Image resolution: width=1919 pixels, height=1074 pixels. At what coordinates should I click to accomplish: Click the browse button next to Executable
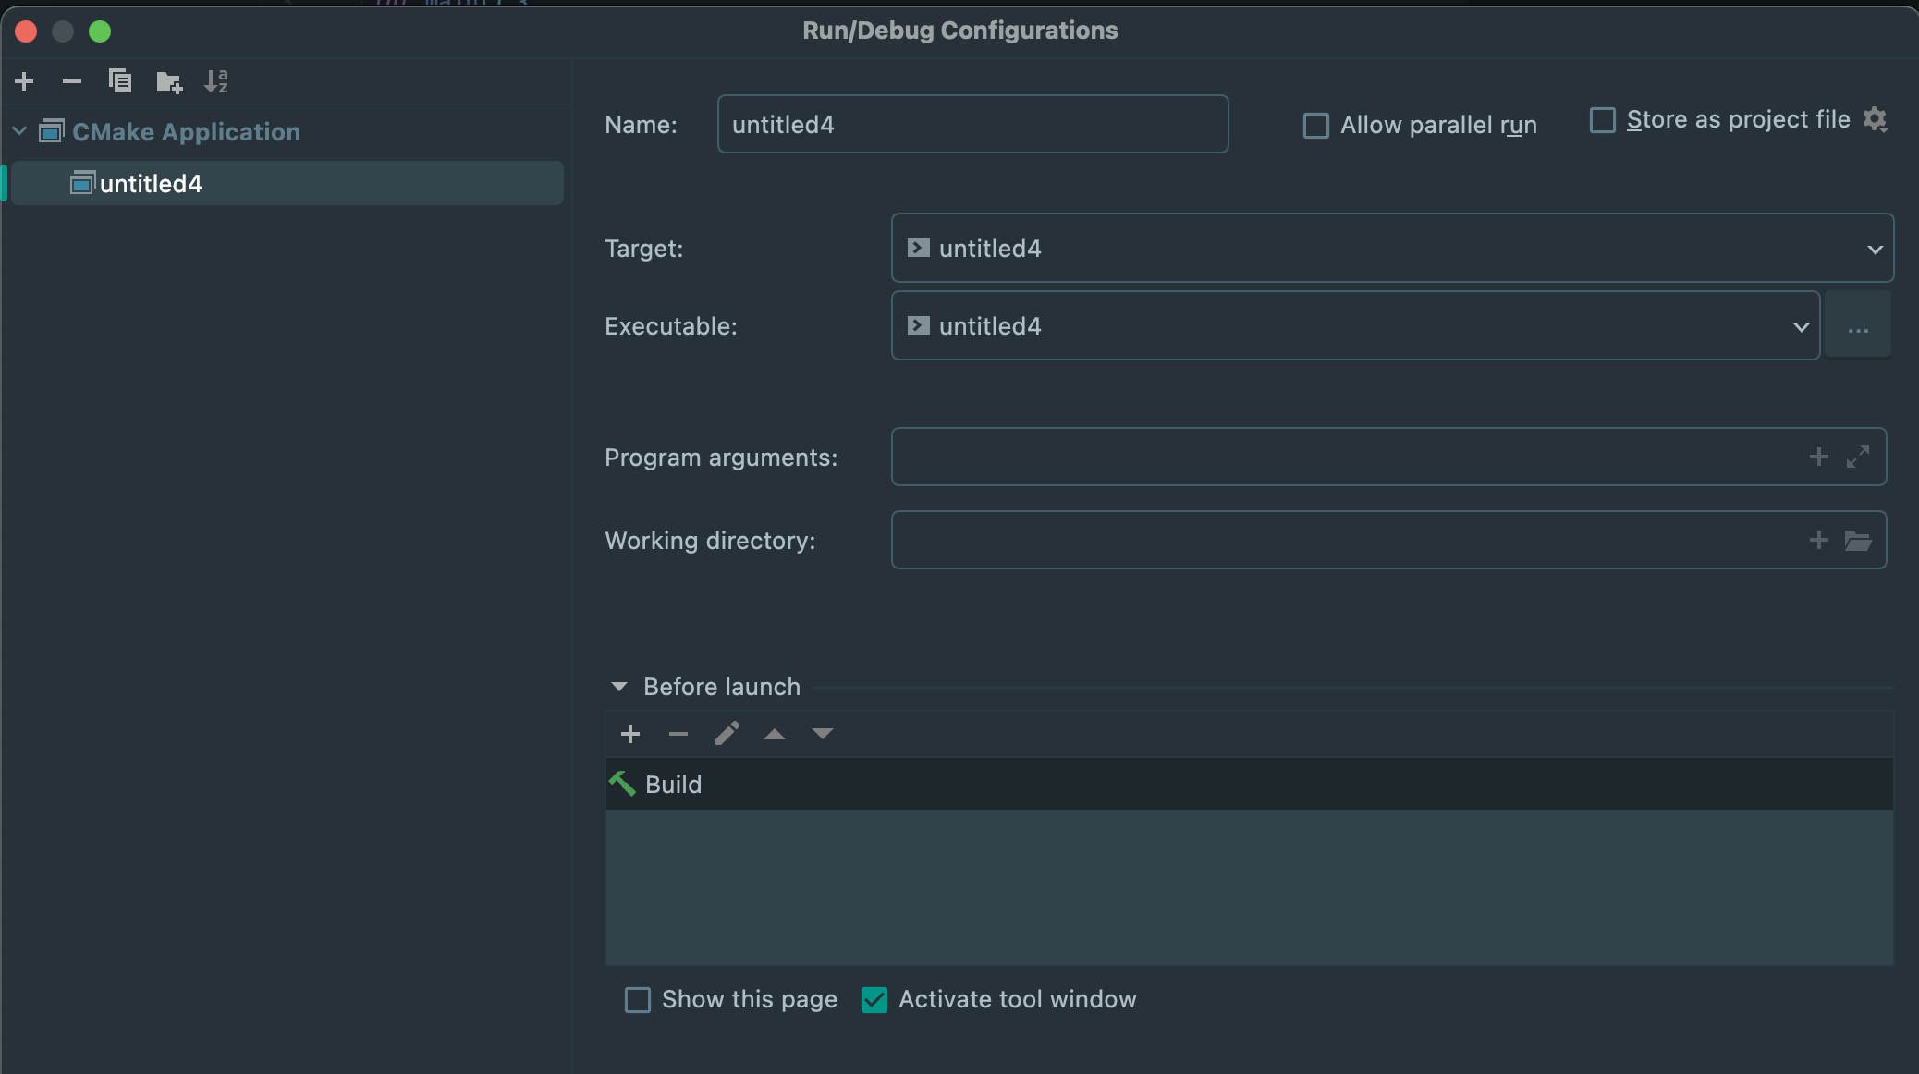(1859, 324)
